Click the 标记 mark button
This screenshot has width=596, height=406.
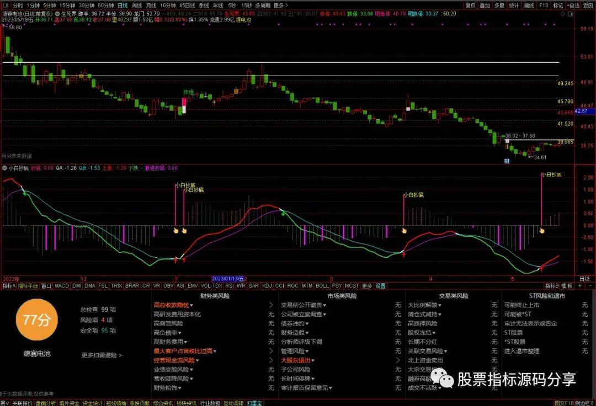[557, 6]
